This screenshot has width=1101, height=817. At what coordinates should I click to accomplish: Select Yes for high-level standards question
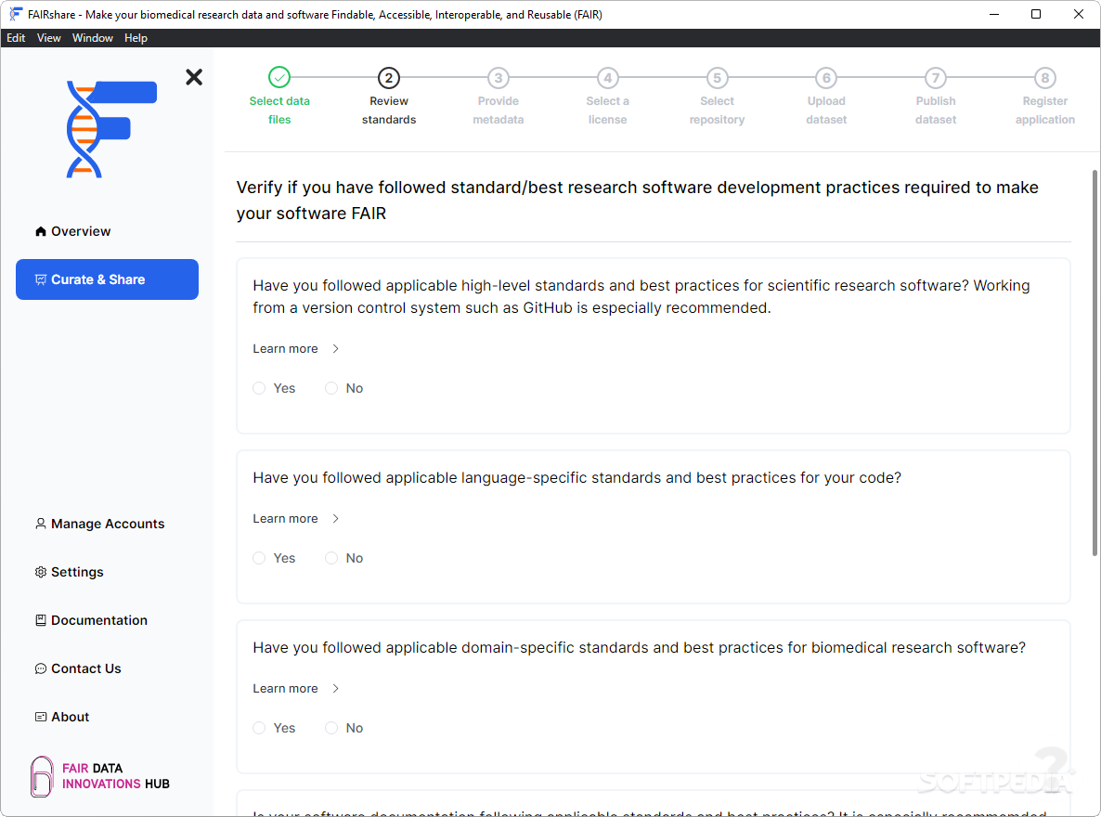[259, 388]
